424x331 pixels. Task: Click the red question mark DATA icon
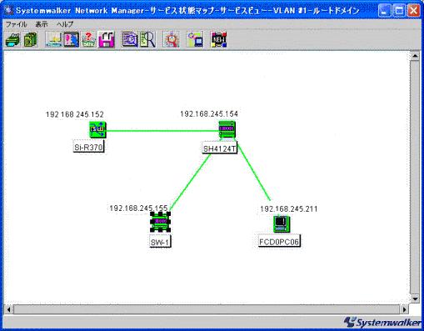point(88,40)
